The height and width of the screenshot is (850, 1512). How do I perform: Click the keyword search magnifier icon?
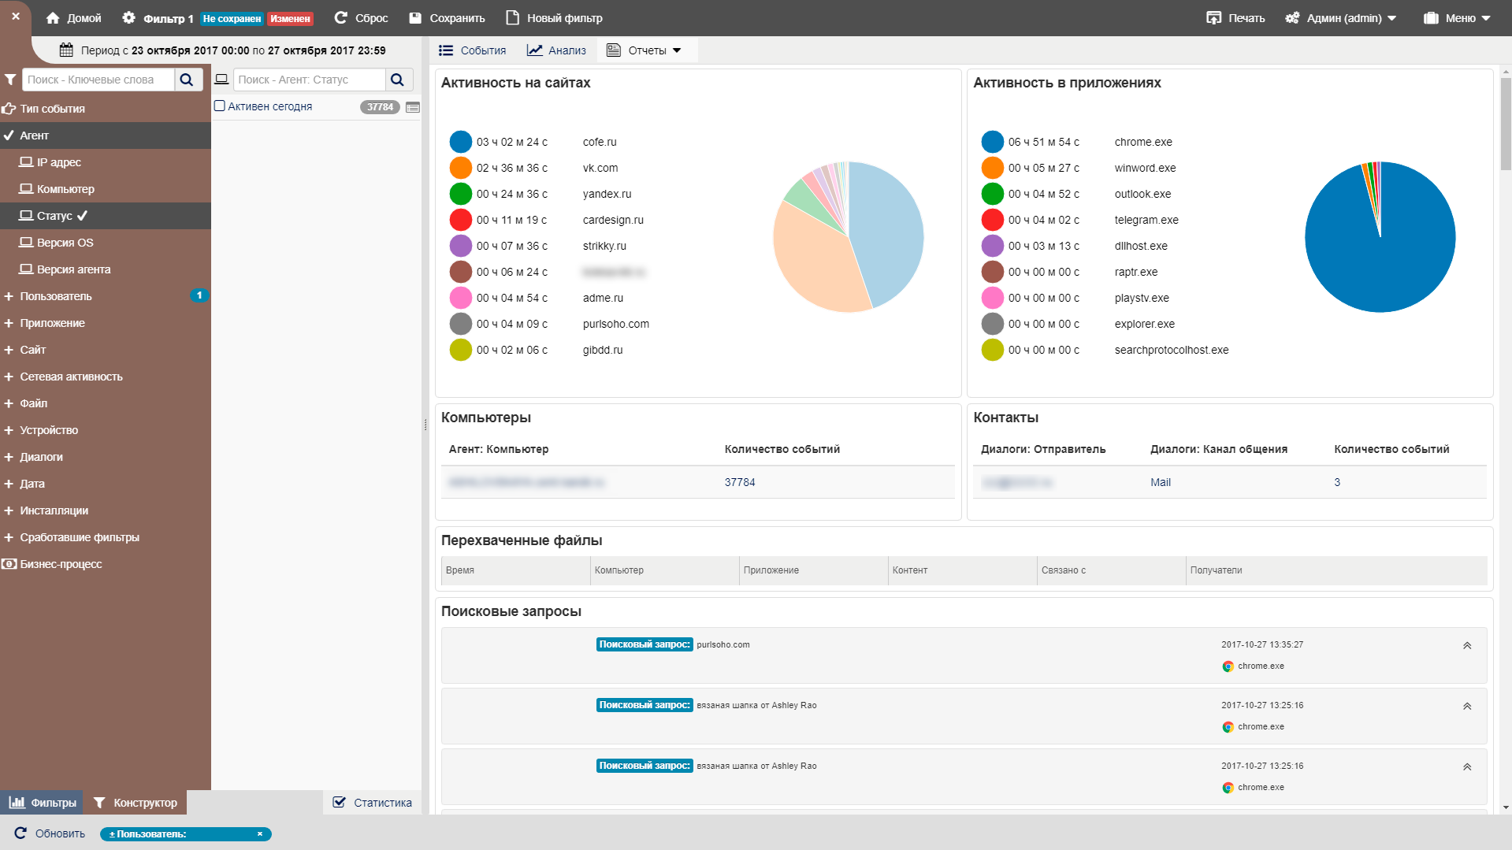[x=187, y=80]
